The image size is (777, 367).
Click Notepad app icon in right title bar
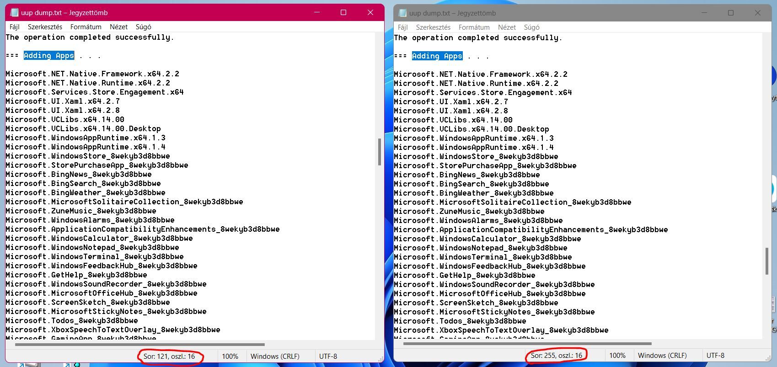click(402, 13)
